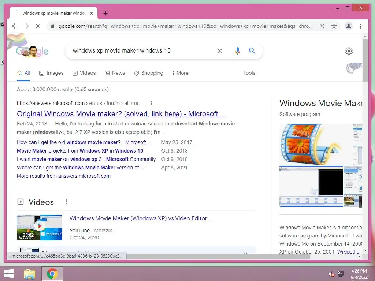Open File Explorer from taskbar
The width and height of the screenshot is (375, 281).
[30, 274]
